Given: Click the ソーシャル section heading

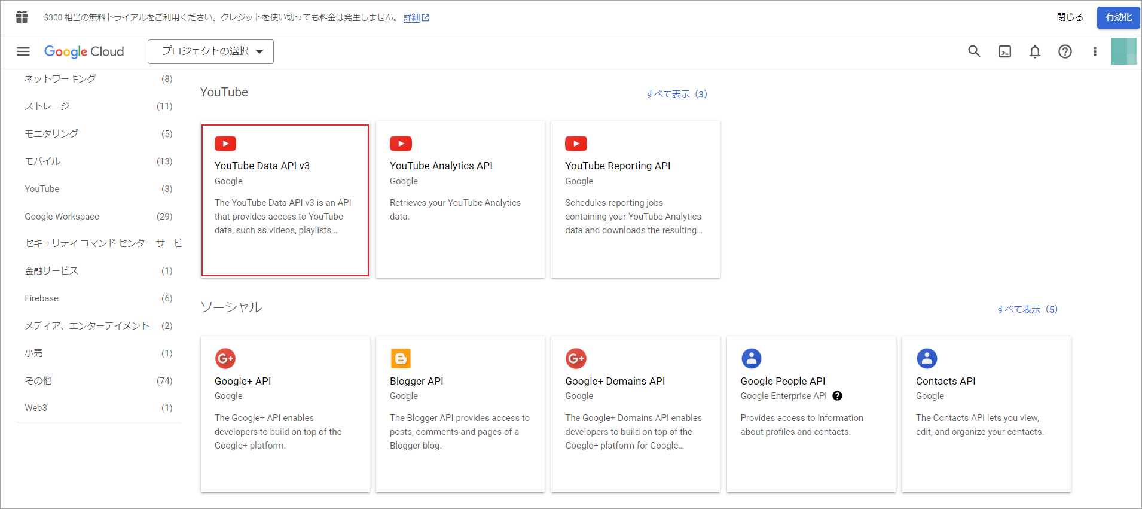Looking at the screenshot, I should click(x=231, y=307).
